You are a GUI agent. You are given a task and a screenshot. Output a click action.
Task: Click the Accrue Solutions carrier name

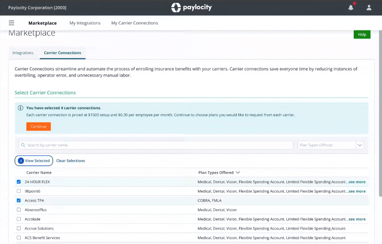39,228
